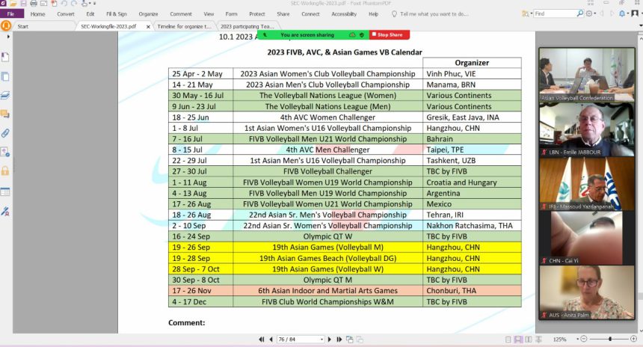
Task: Click the AUS - Anita Palm video thumbnail
Action: click(x=587, y=292)
